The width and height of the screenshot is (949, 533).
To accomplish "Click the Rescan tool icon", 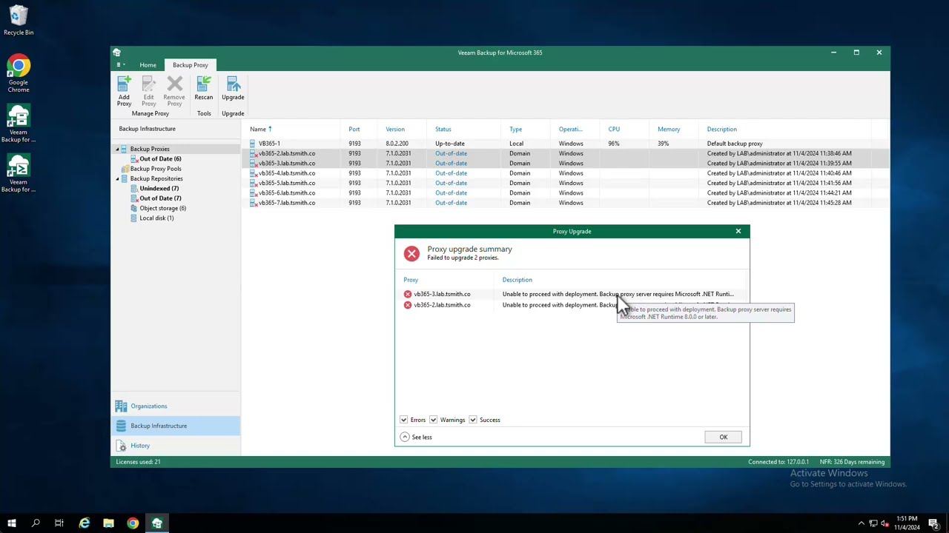I will pos(203,88).
